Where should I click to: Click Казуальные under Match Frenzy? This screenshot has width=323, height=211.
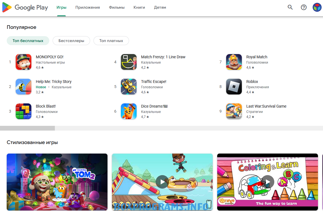[151, 62]
